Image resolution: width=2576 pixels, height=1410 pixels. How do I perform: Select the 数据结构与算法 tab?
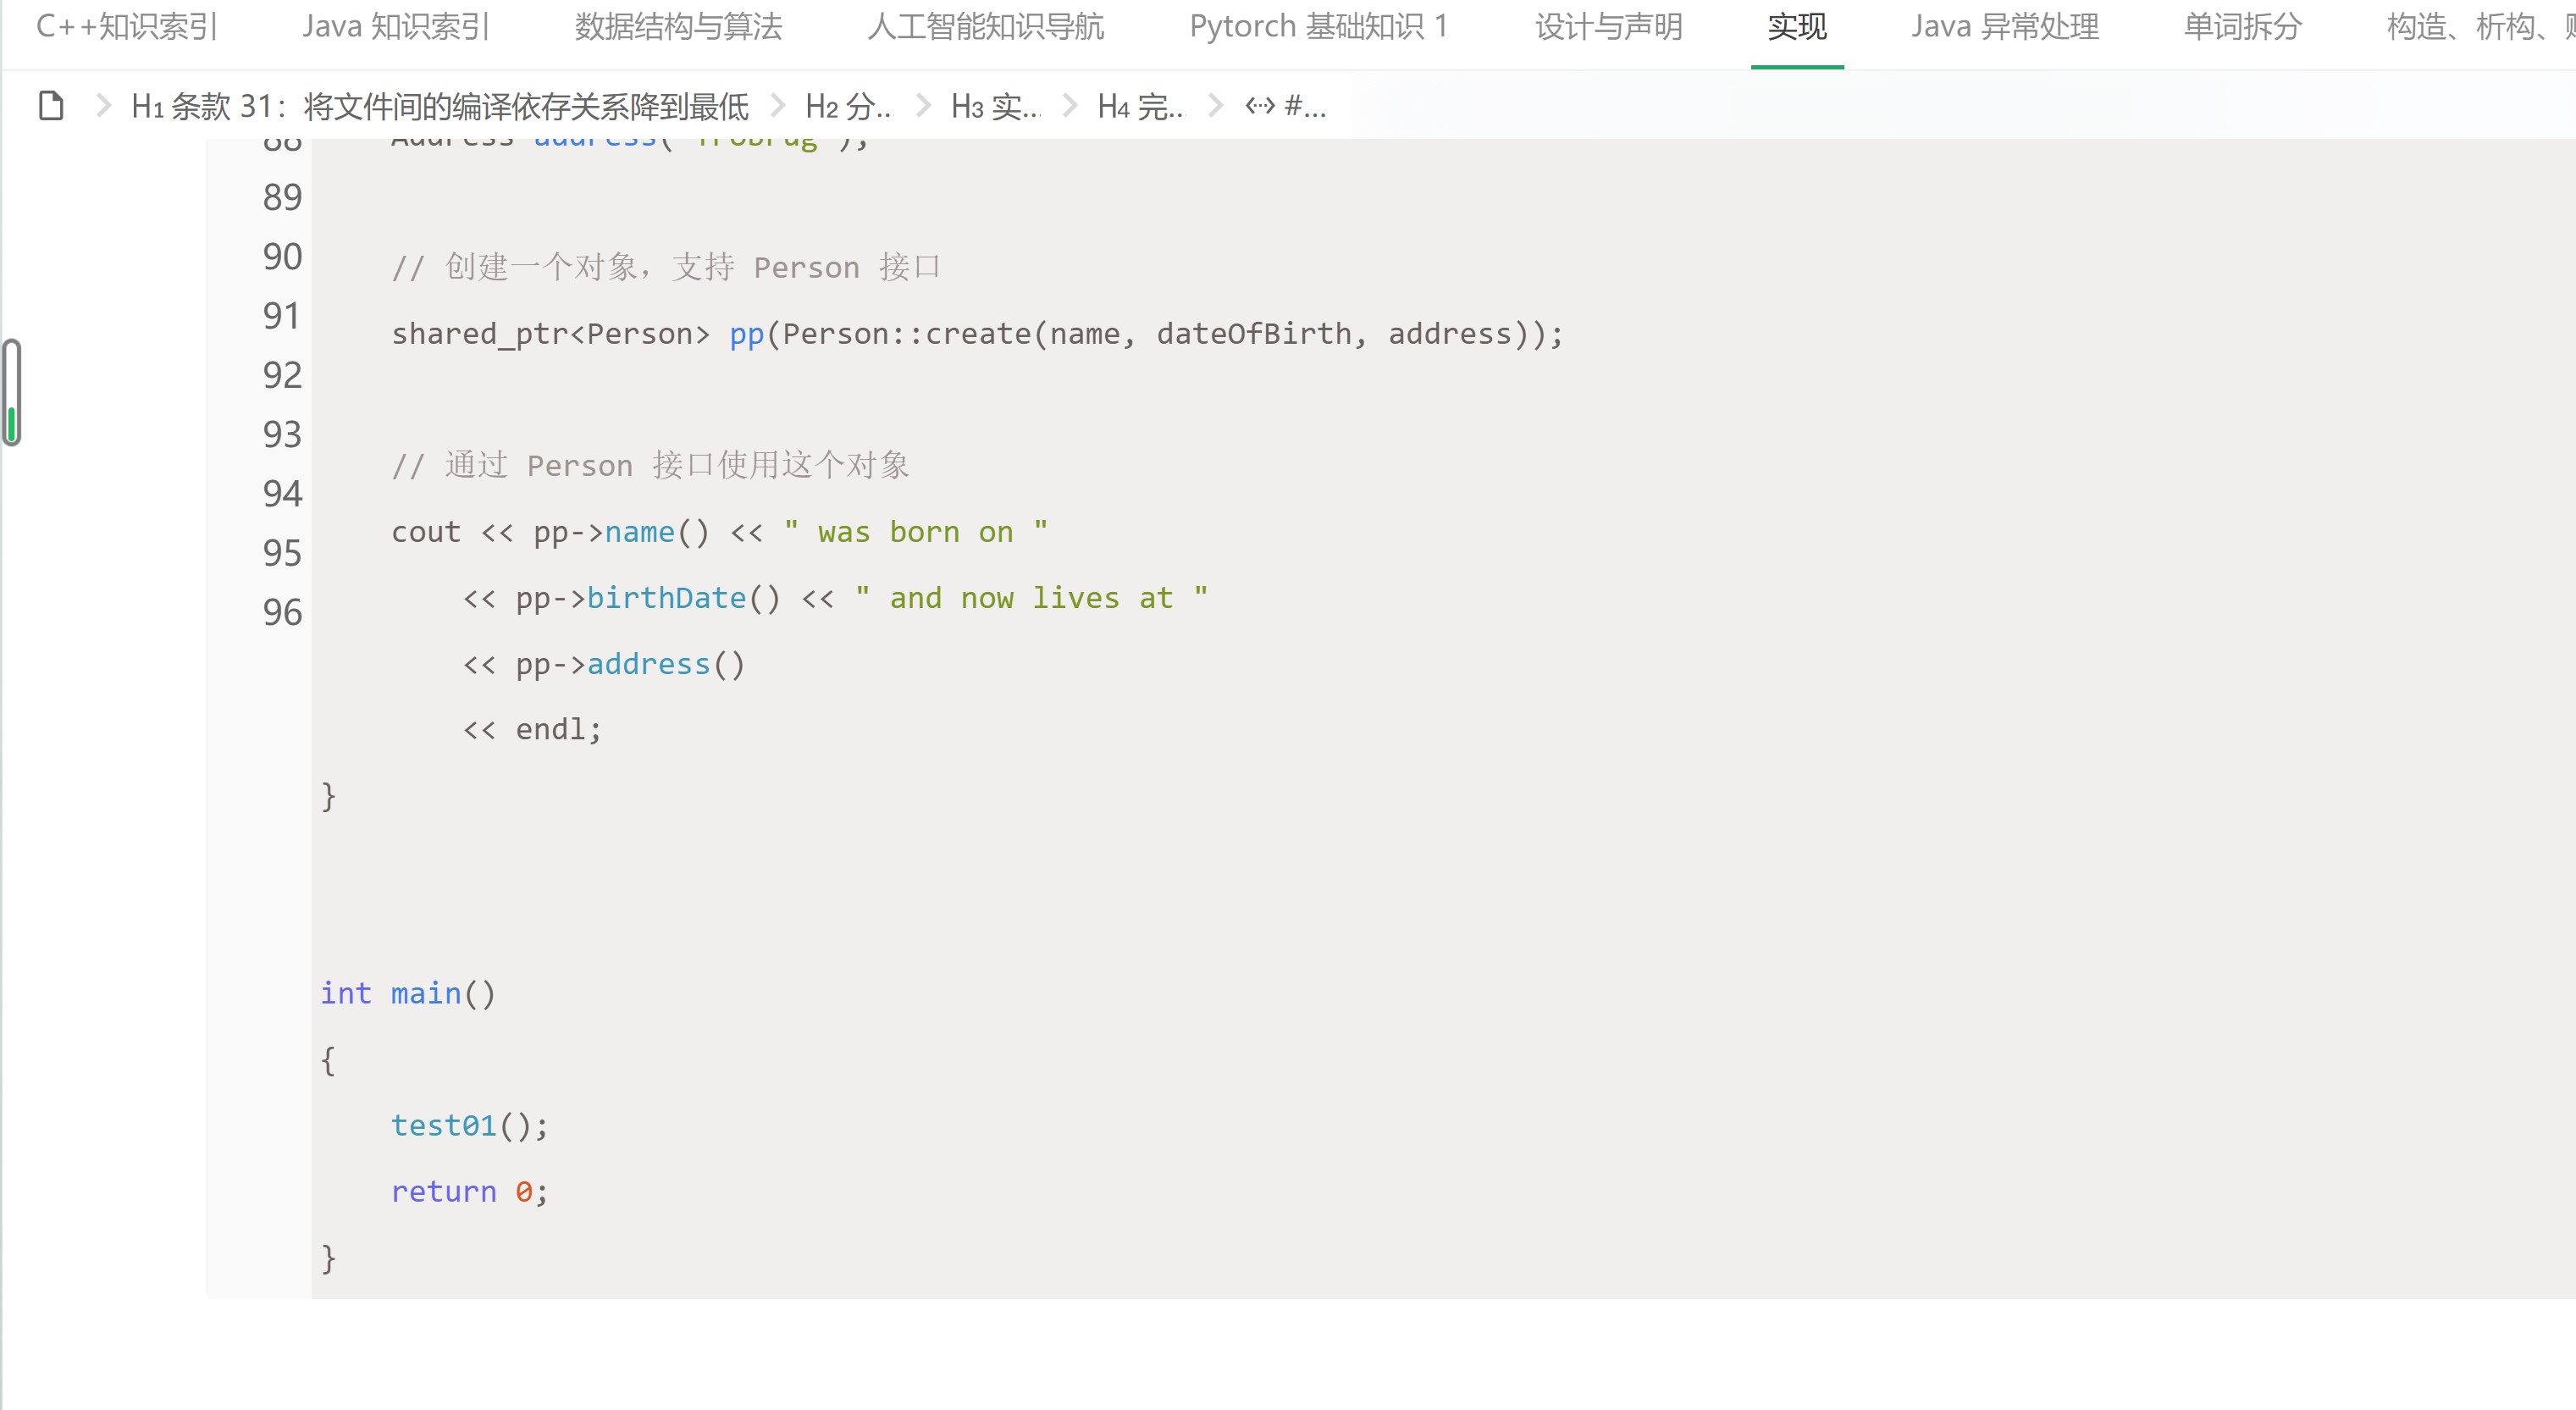[x=679, y=27]
